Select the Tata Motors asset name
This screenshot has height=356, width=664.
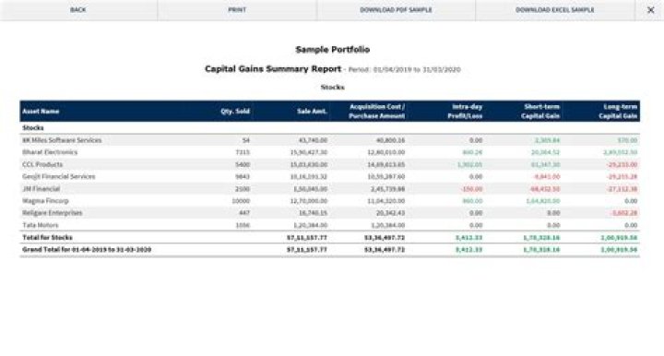click(41, 225)
